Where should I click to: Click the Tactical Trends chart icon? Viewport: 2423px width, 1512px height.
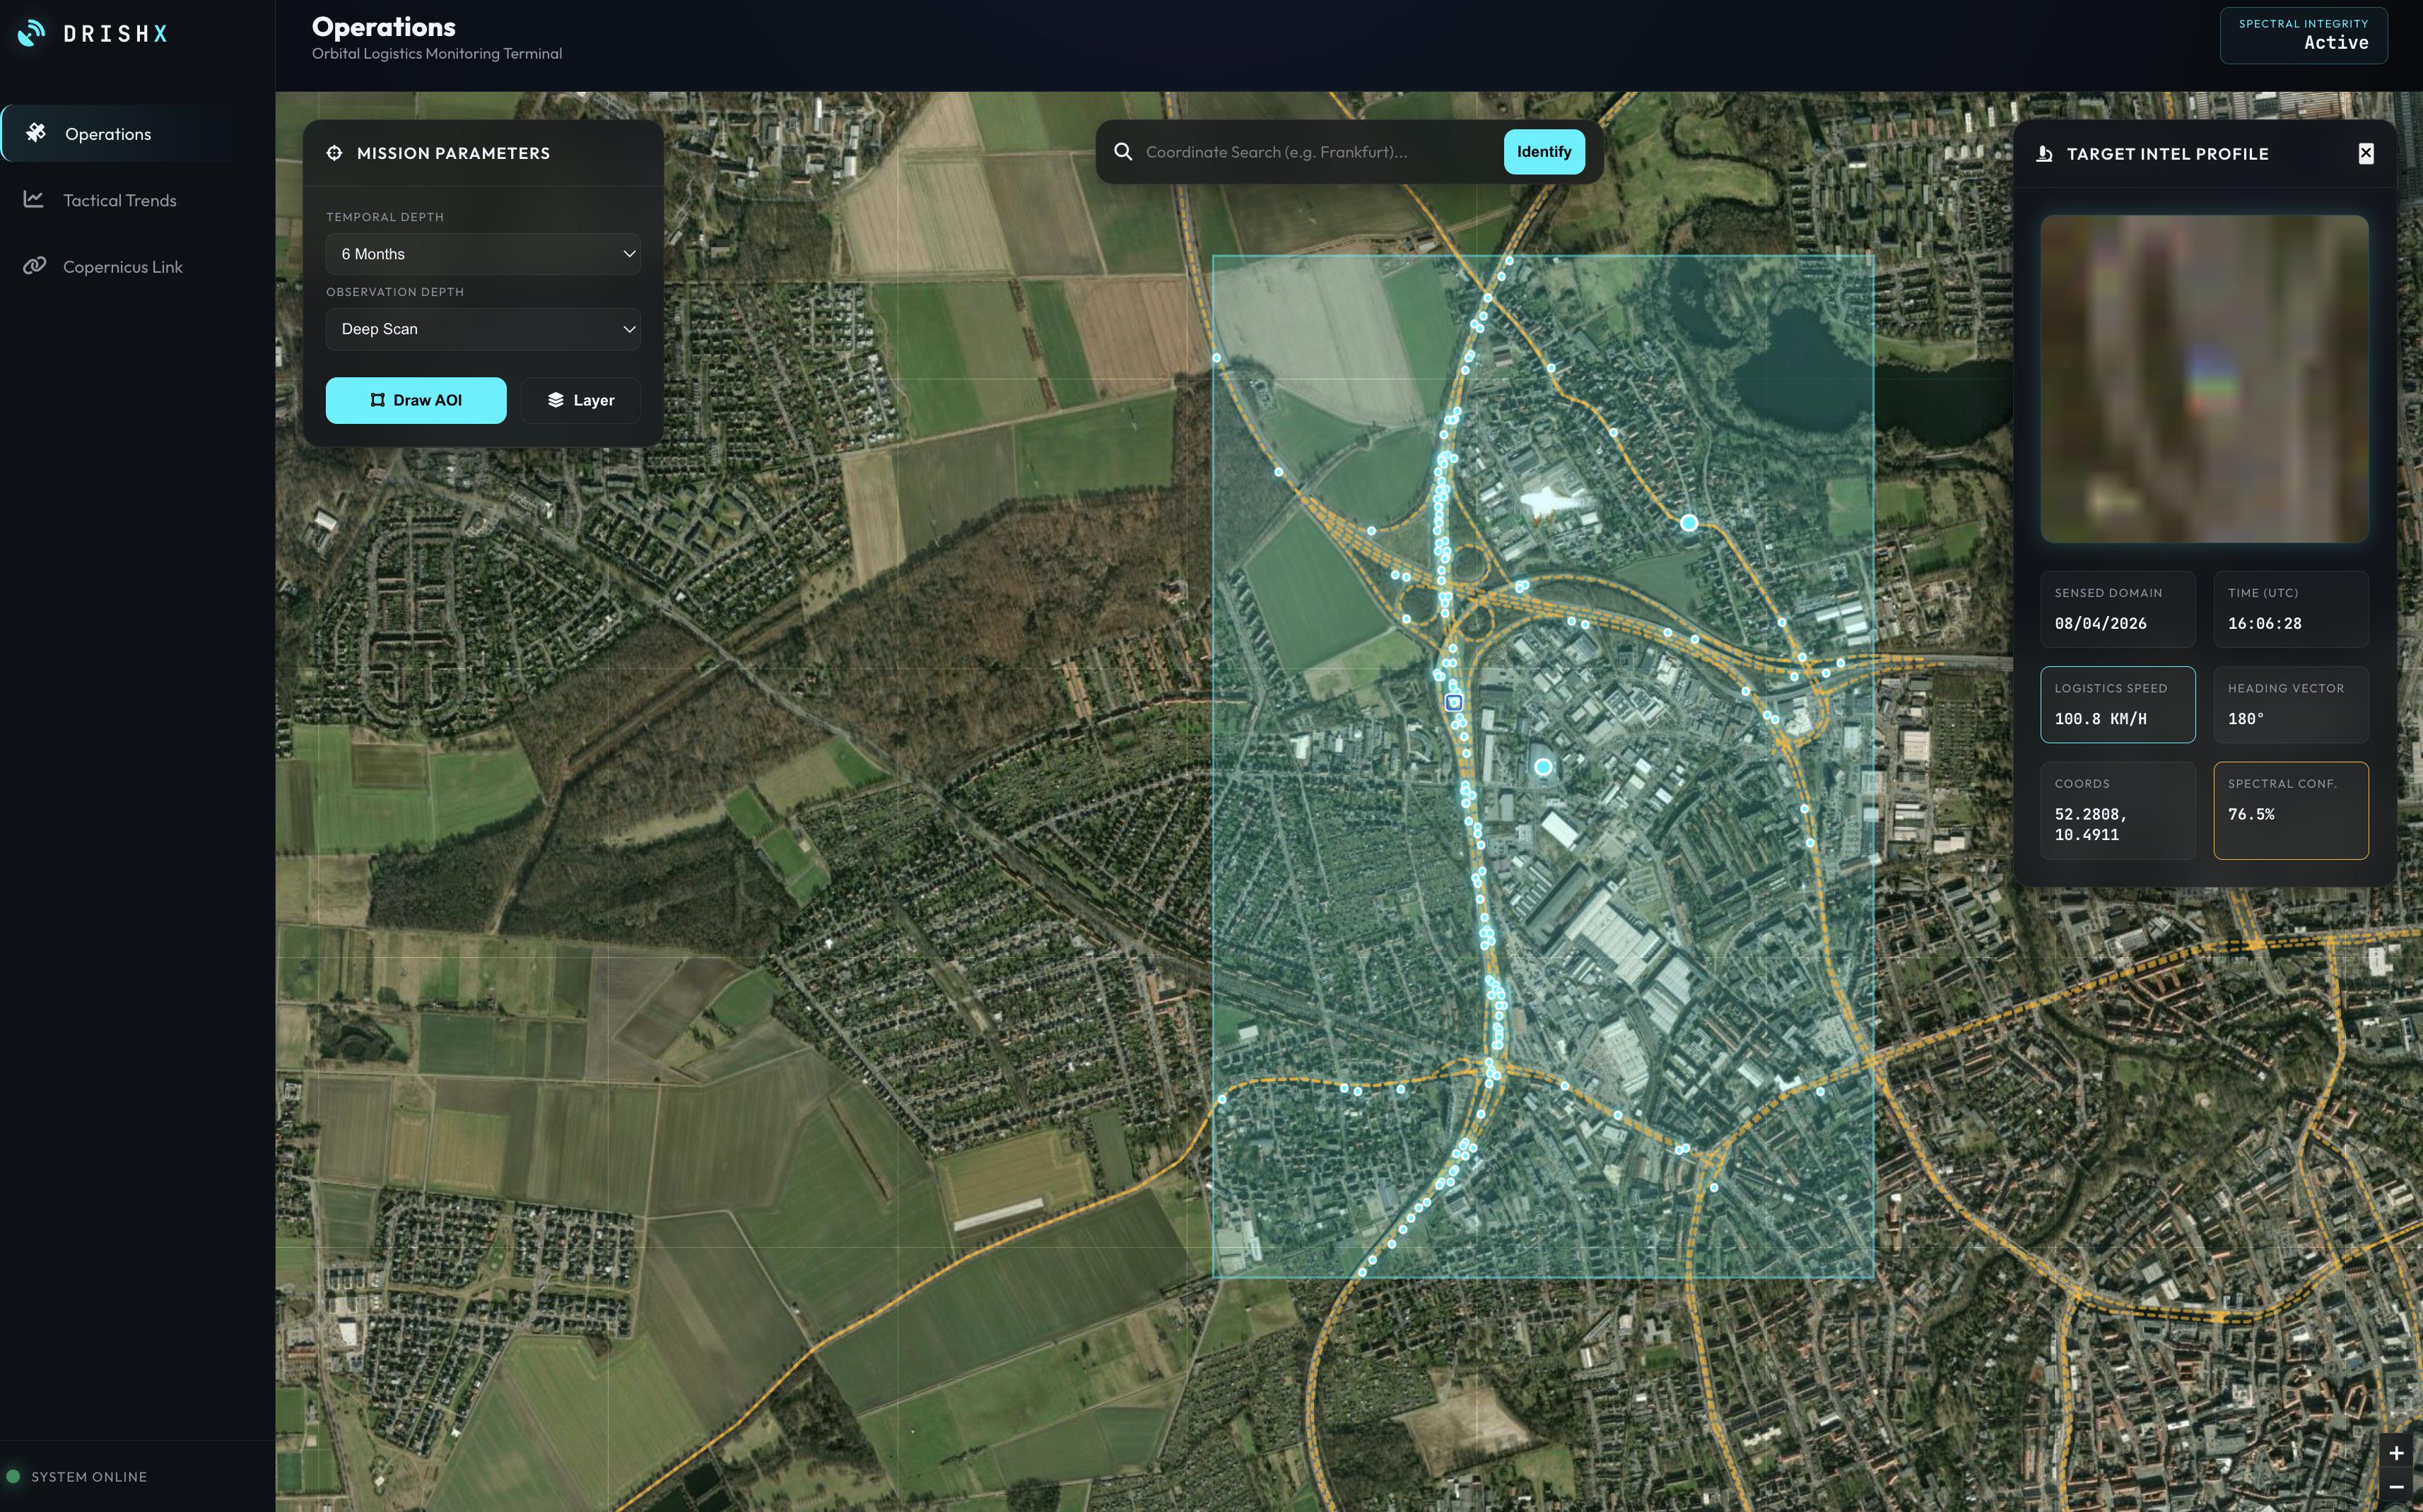(x=34, y=200)
